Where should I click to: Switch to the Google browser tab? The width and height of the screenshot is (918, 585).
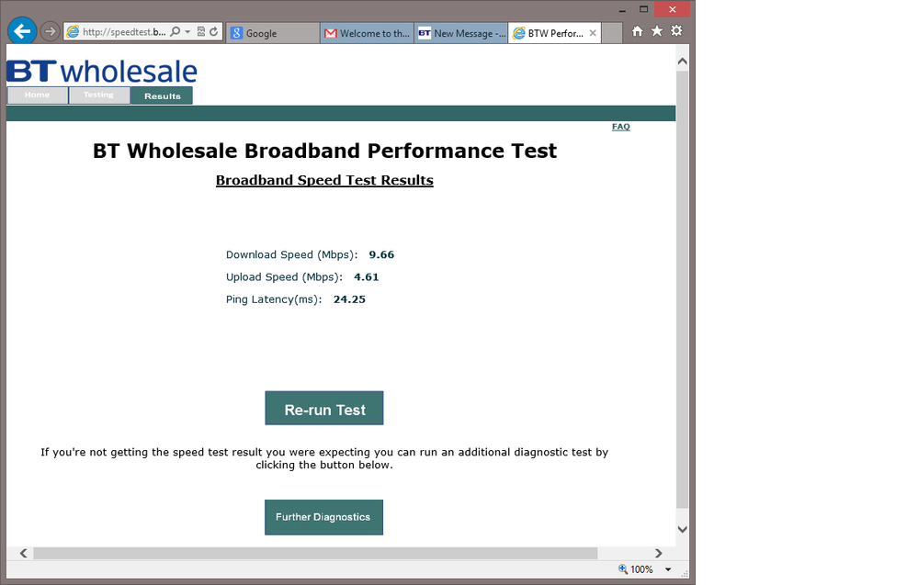[x=273, y=33]
